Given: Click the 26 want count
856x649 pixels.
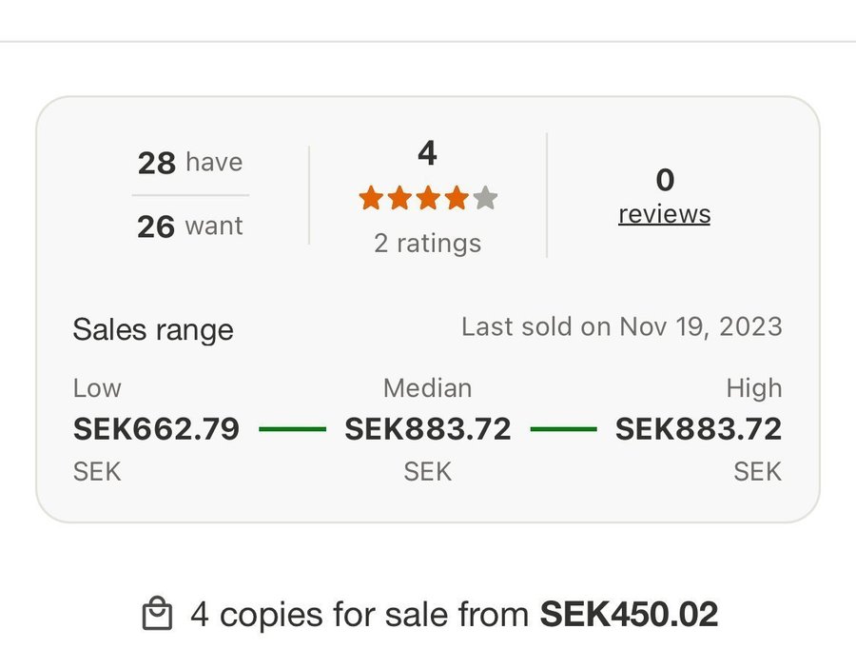Looking at the screenshot, I should pos(190,226).
